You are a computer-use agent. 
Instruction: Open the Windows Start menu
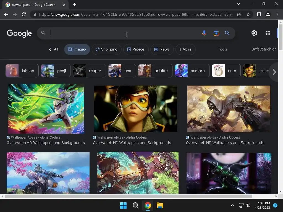tap(124, 205)
